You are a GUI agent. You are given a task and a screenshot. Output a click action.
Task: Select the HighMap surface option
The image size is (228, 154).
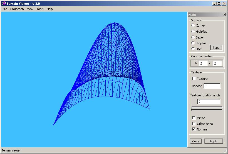pyautogui.click(x=193, y=32)
